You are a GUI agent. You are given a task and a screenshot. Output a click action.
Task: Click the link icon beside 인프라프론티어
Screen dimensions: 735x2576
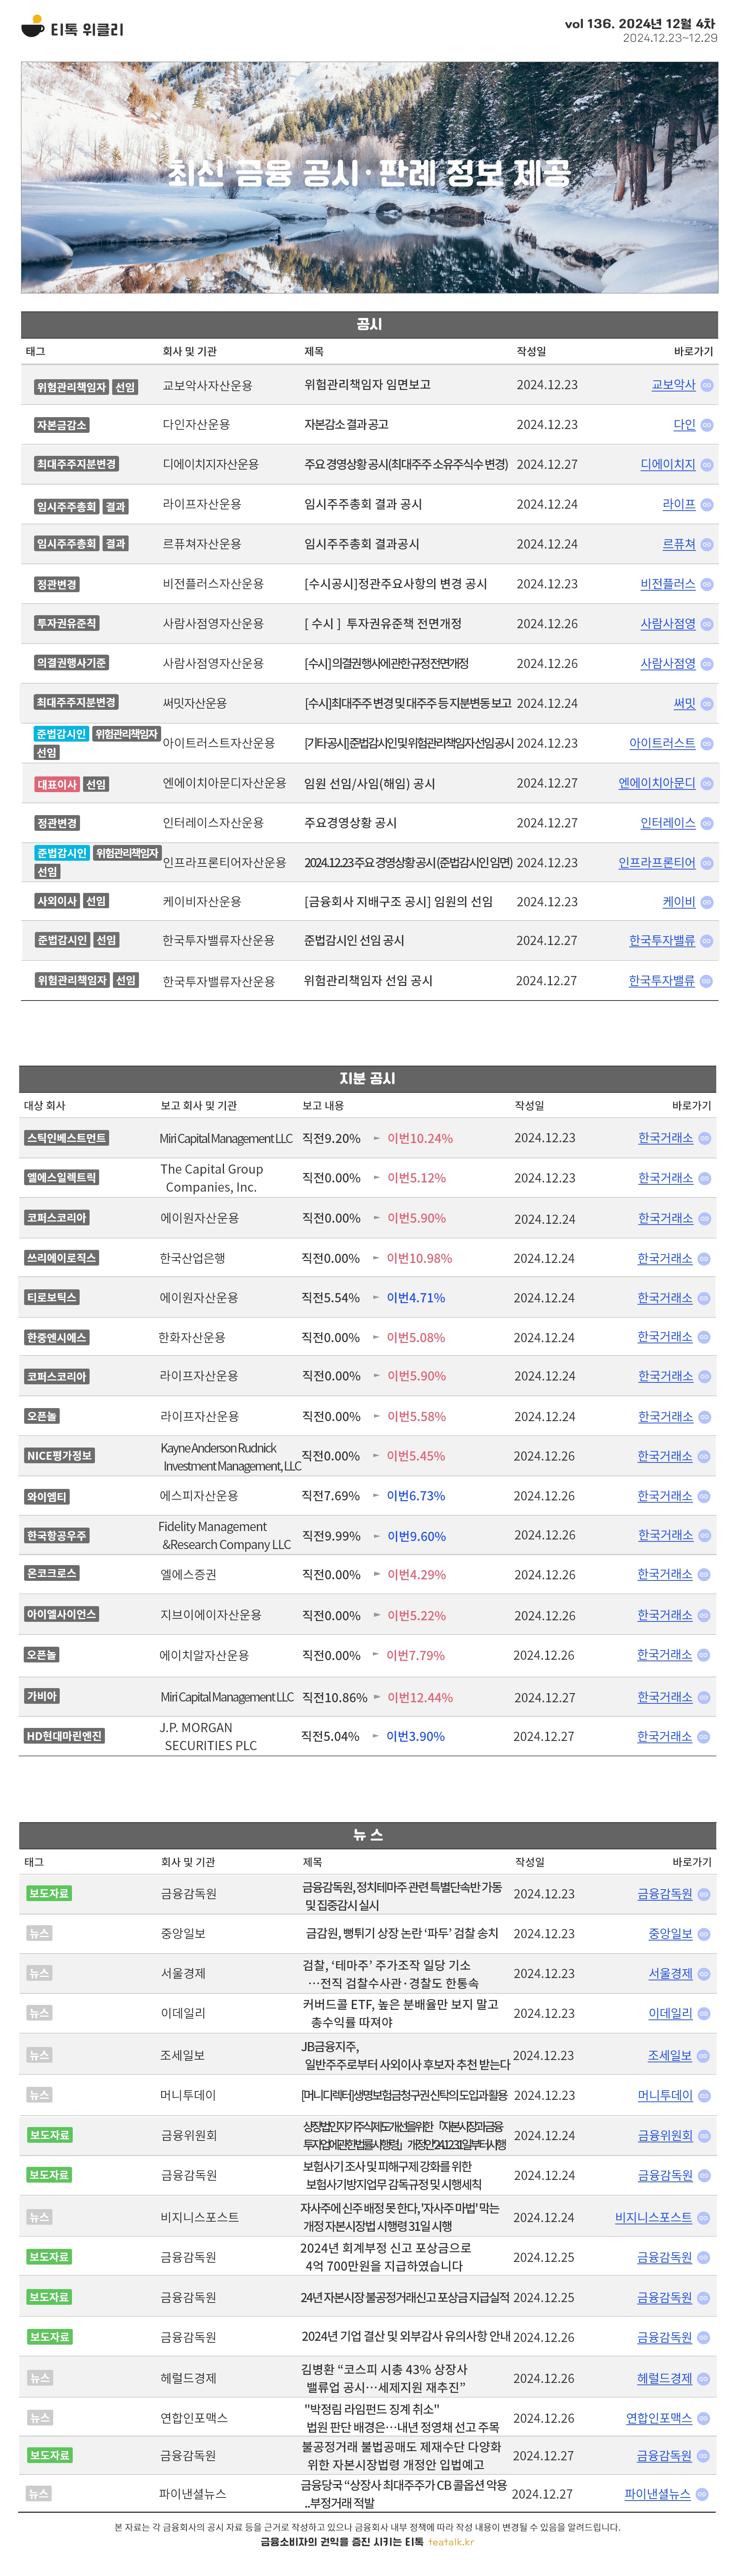click(707, 863)
